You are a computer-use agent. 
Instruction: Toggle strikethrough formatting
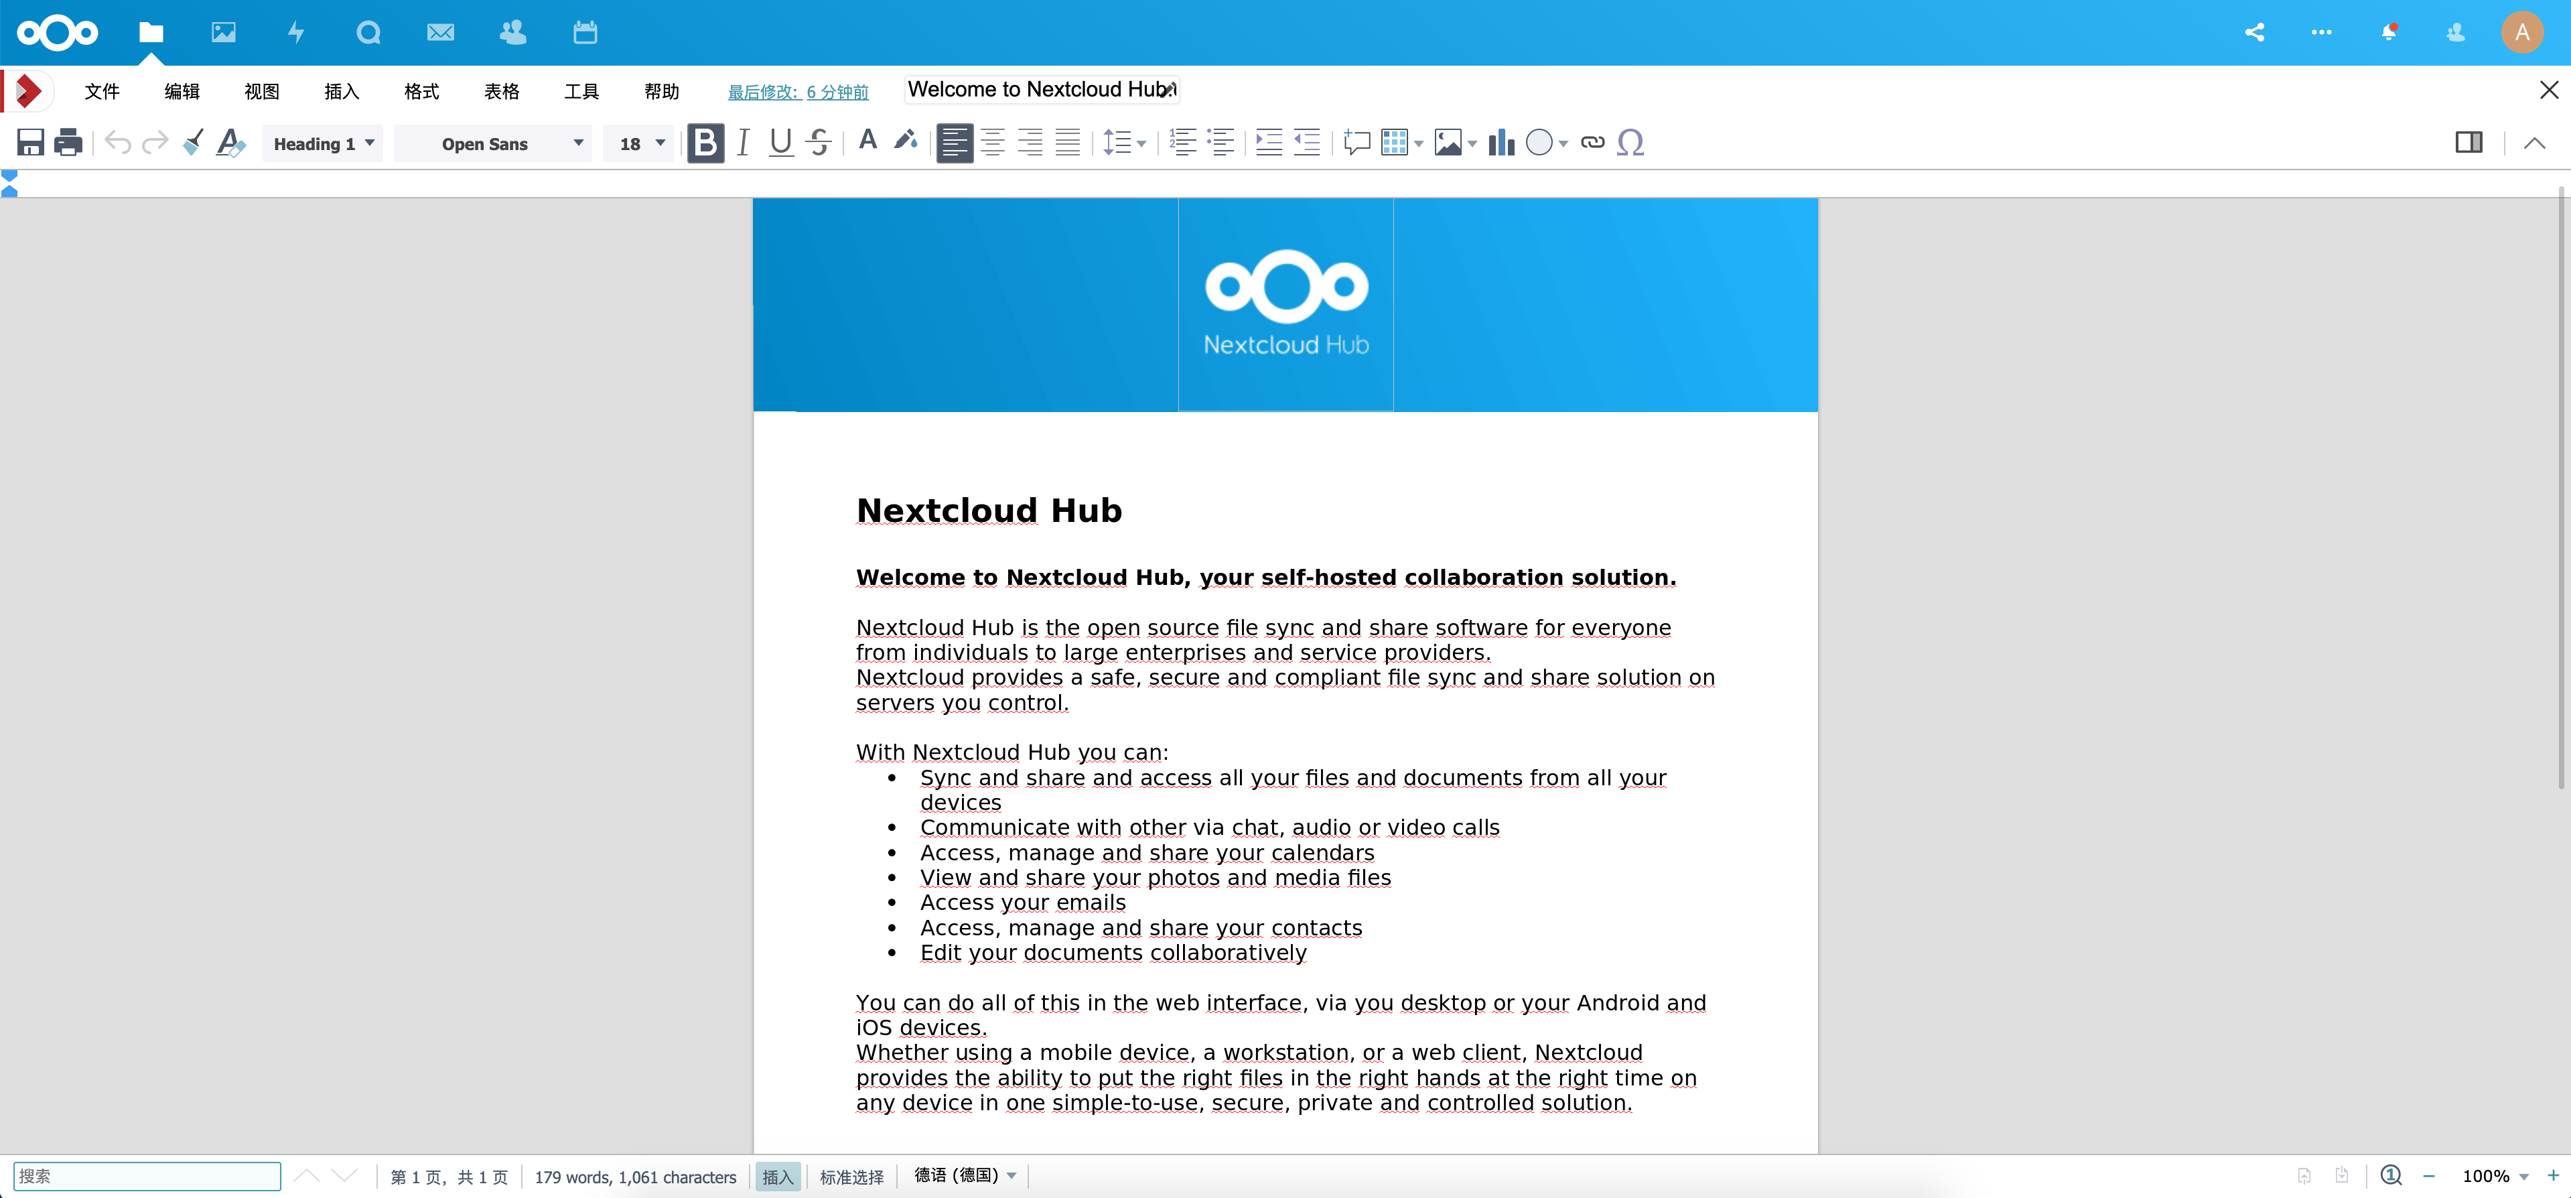point(819,143)
